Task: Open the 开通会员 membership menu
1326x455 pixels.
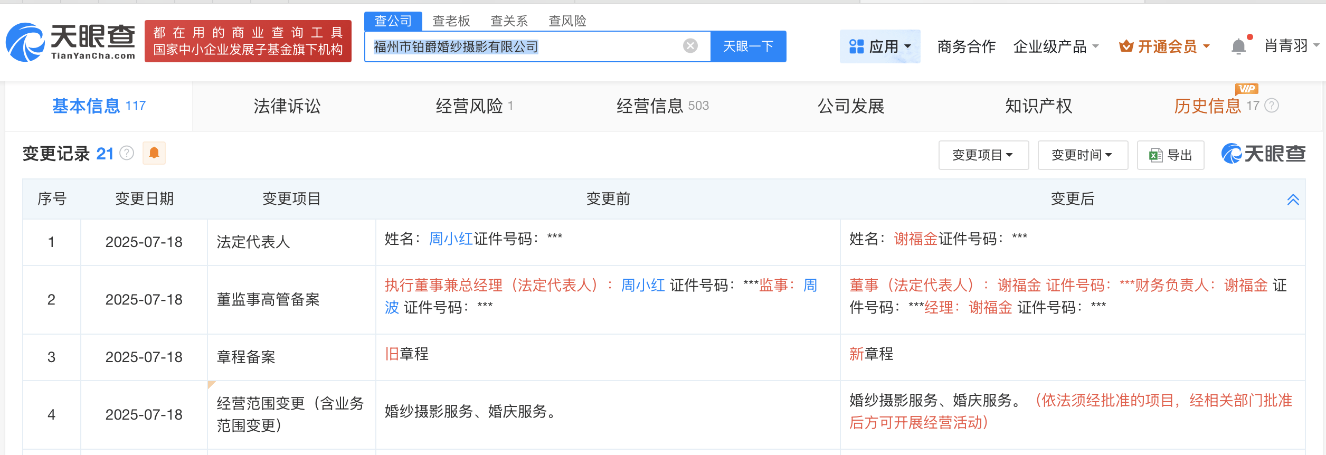Action: 1164,46
